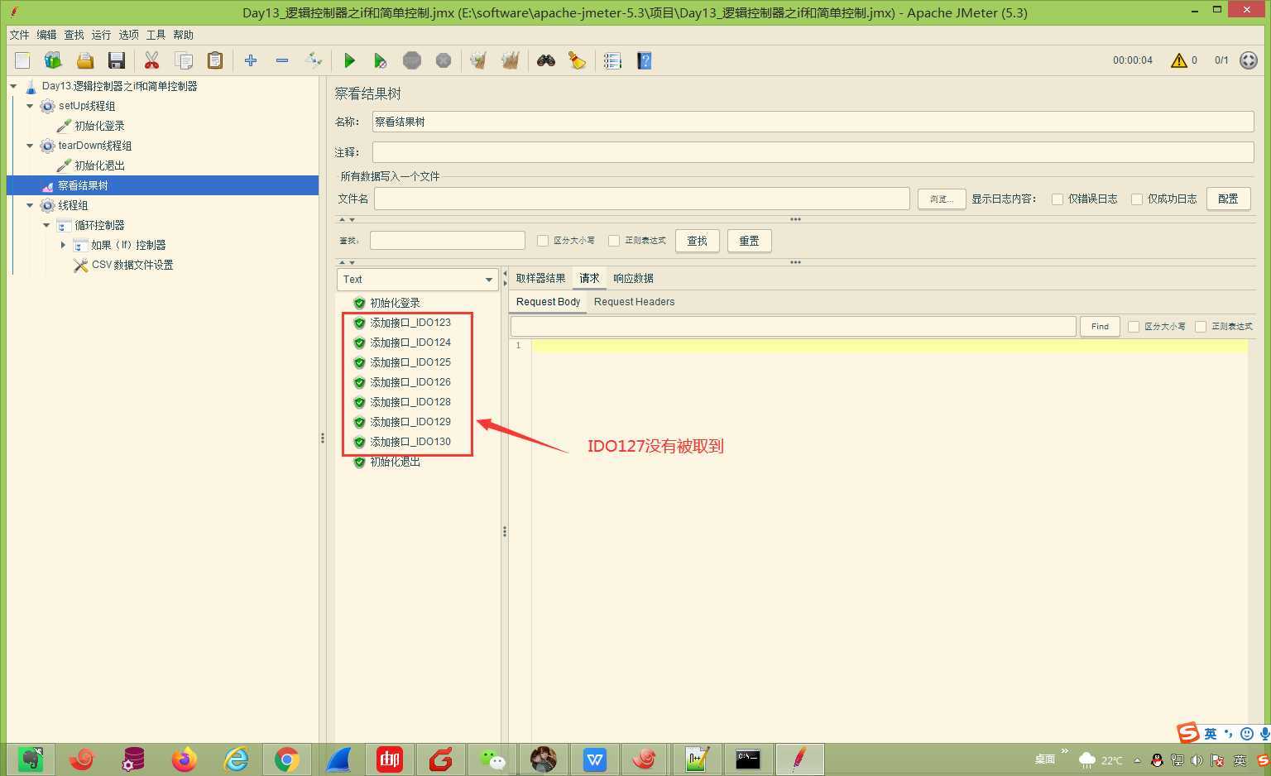Collapse the setUp线程组 tree node
The height and width of the screenshot is (776, 1271).
[31, 106]
